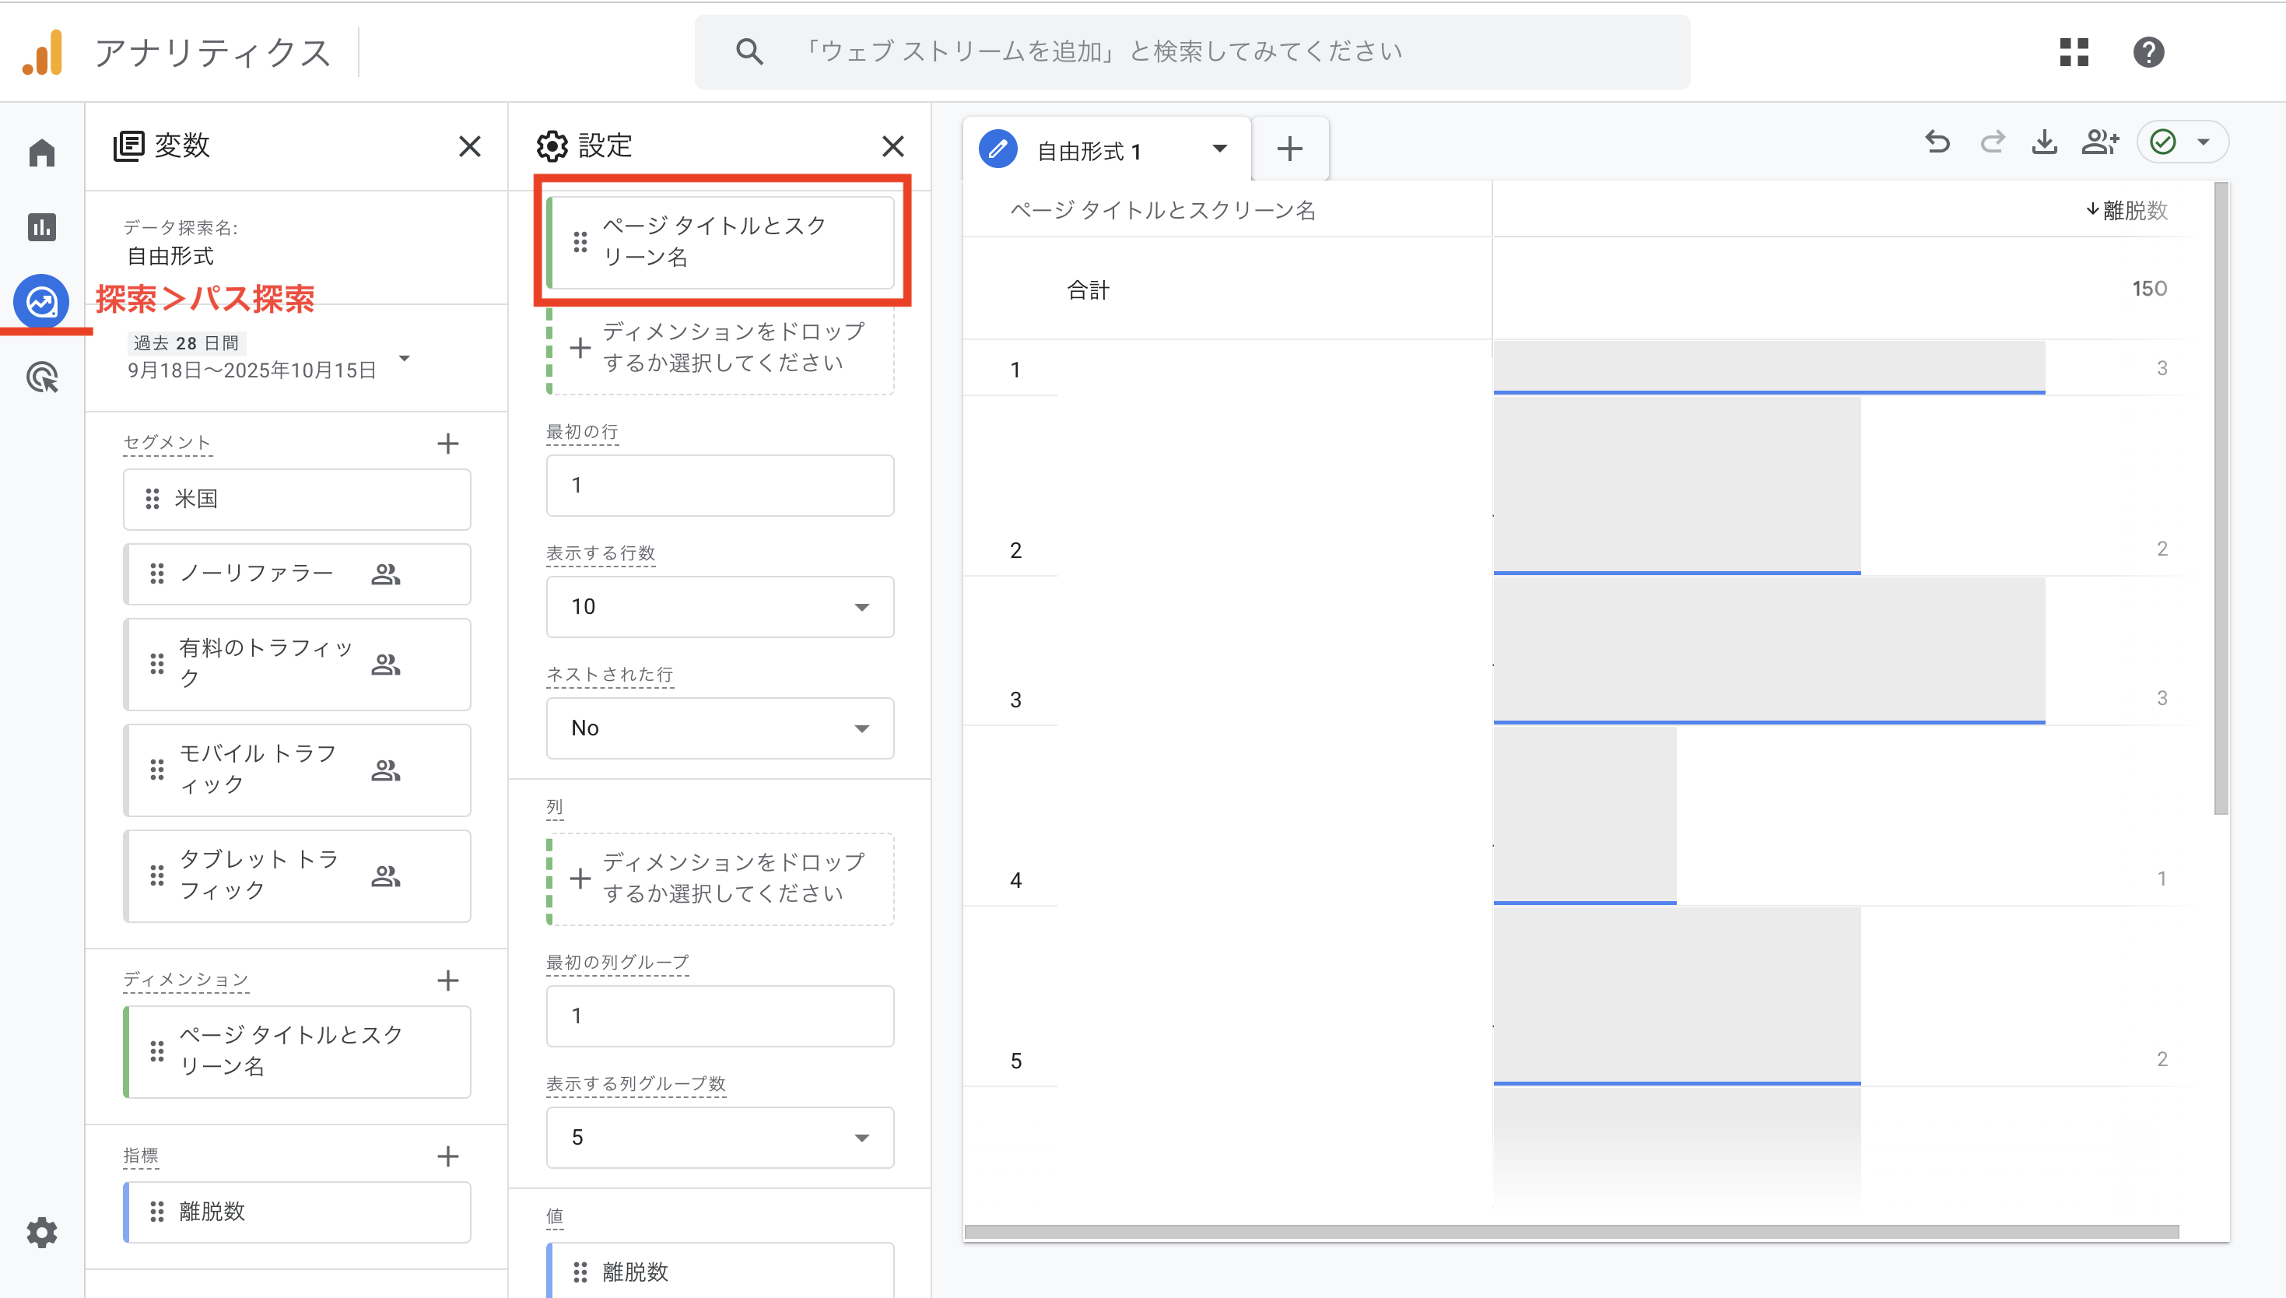
Task: Open the ネストされた行 dropdown showing No
Action: (x=719, y=728)
